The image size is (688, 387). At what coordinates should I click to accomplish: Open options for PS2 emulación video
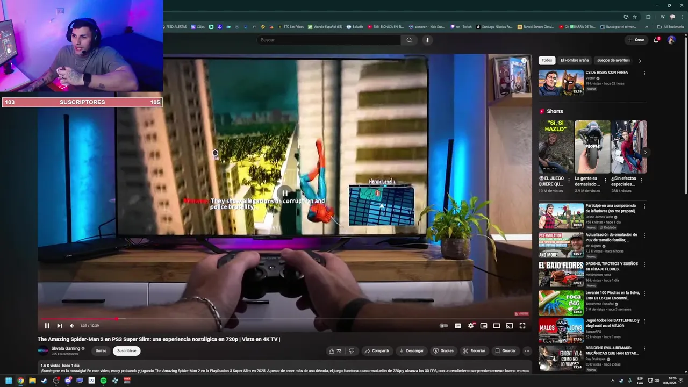click(644, 235)
